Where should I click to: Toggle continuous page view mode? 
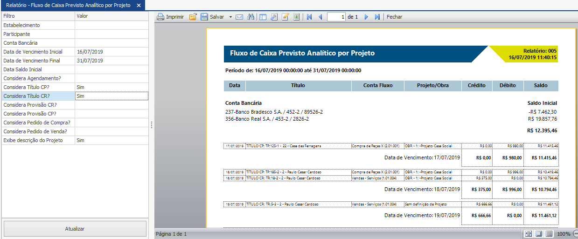click(x=549, y=233)
